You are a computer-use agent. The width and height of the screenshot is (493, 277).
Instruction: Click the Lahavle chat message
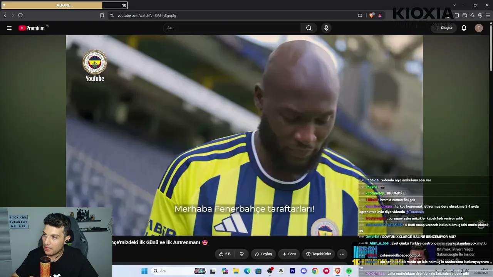pos(395,180)
